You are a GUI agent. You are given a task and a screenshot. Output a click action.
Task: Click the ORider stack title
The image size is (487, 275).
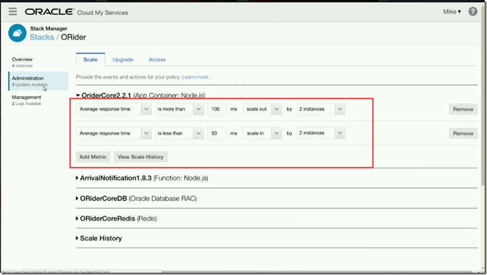[x=74, y=37]
